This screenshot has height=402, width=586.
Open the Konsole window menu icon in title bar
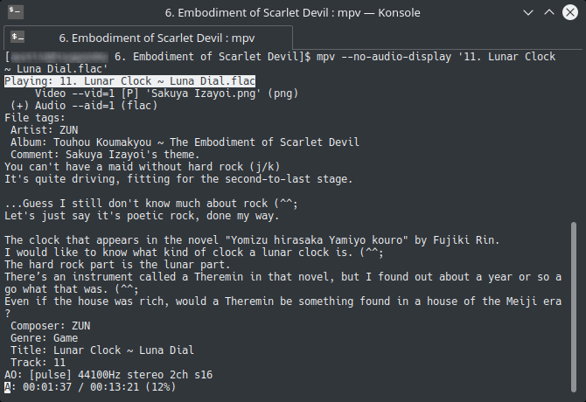click(x=16, y=11)
